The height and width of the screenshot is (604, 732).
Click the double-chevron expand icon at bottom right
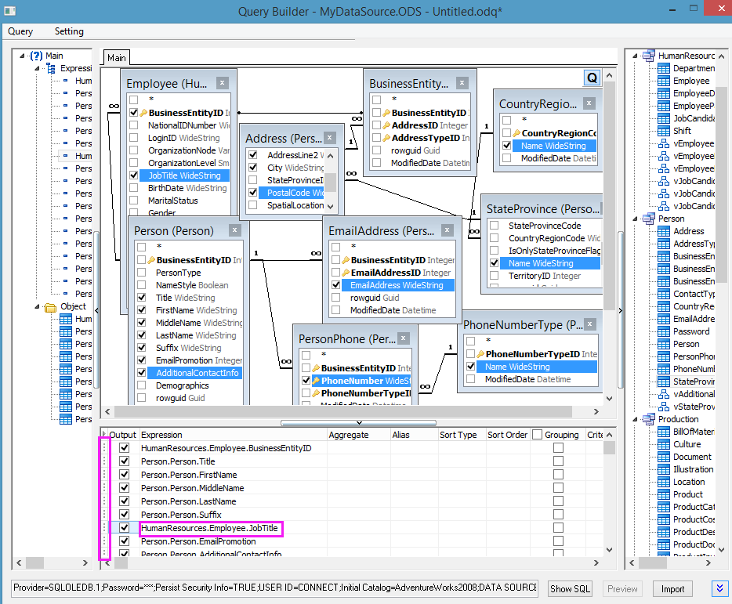coord(720,588)
